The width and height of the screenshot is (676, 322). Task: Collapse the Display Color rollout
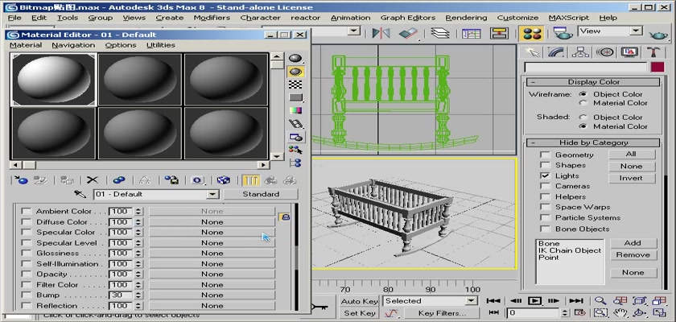[x=593, y=82]
